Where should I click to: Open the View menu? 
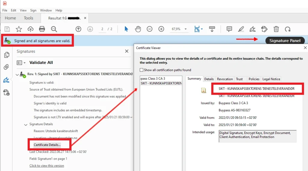tap(23, 10)
